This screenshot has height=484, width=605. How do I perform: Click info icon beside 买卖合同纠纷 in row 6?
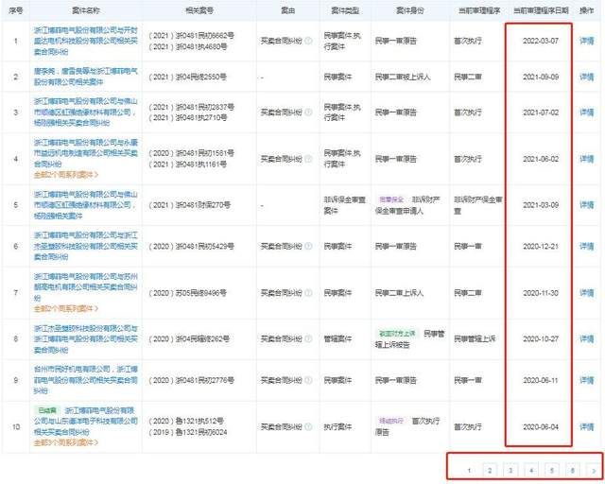tap(308, 246)
